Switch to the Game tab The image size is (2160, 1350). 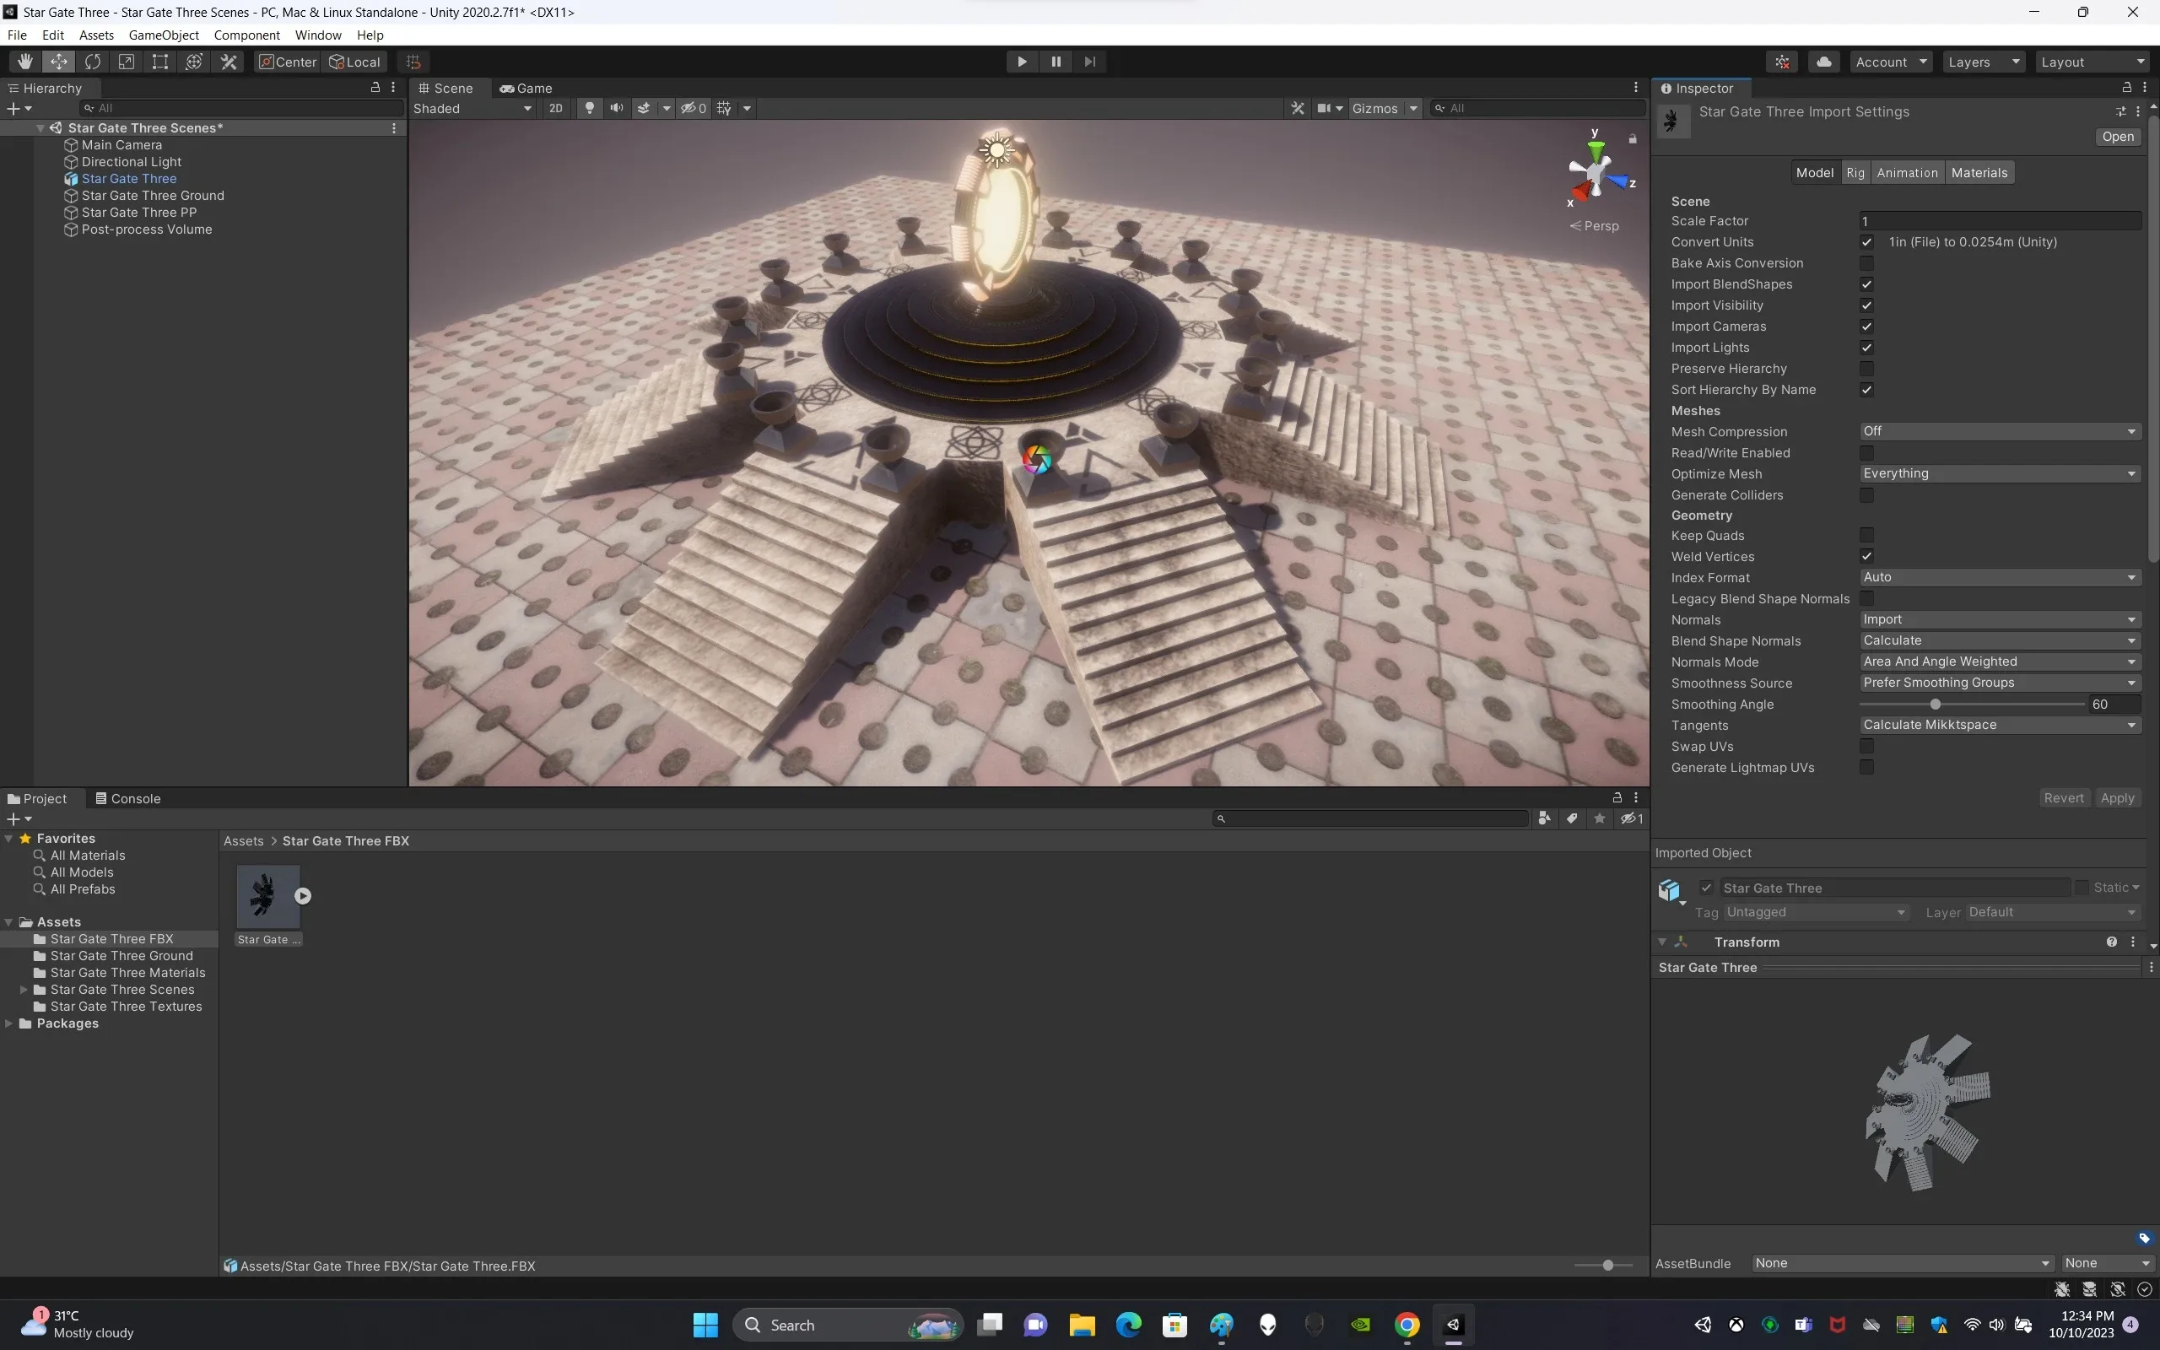[x=526, y=88]
